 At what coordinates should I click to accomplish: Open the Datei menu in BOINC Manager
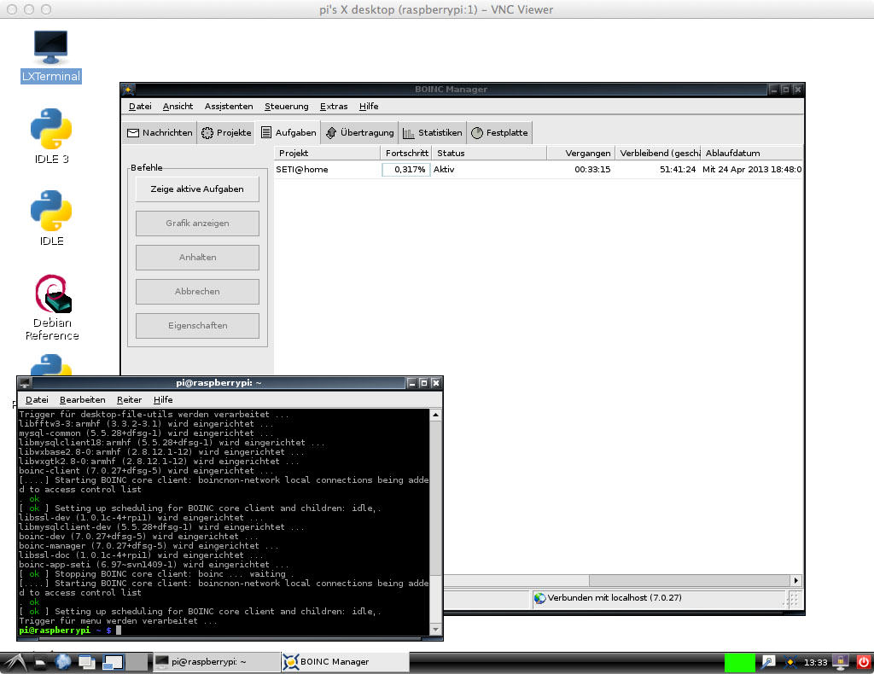pos(140,107)
